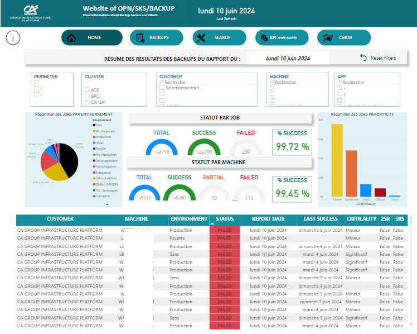Sort by STATUS column header
The image size is (417, 334).
(225, 219)
